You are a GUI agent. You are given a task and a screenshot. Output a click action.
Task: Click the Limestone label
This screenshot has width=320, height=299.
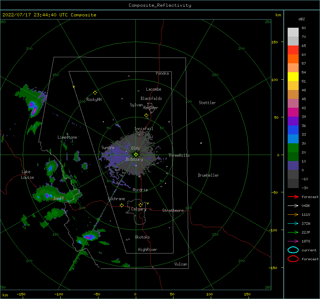(x=67, y=137)
